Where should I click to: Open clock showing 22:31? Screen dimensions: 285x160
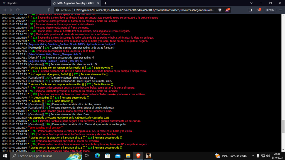277,156
